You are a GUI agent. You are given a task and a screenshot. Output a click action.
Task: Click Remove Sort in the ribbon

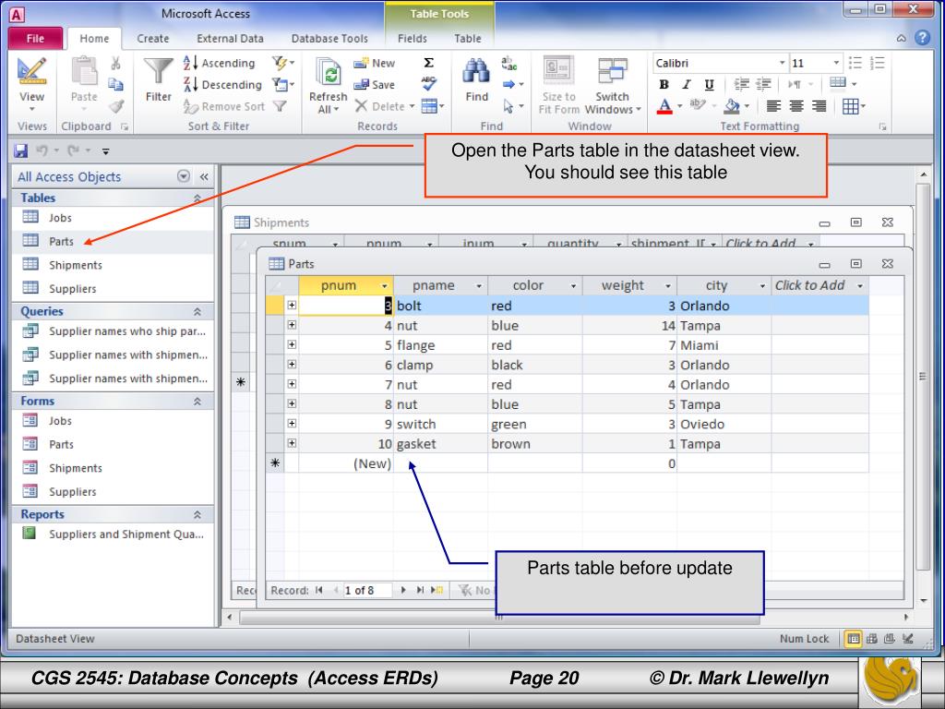[x=224, y=106]
